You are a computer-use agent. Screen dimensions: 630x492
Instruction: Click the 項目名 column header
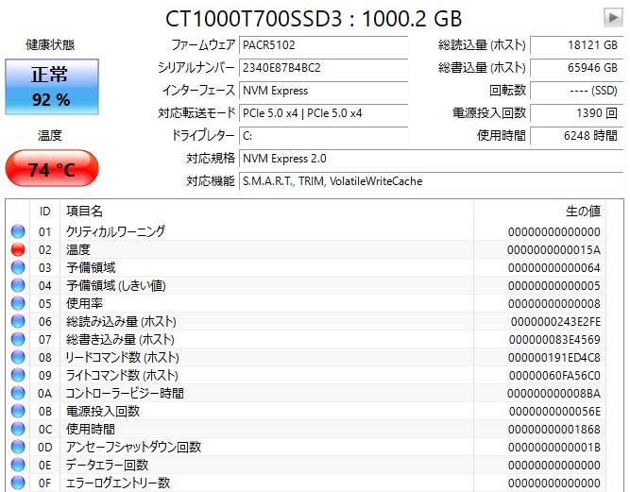click(85, 210)
